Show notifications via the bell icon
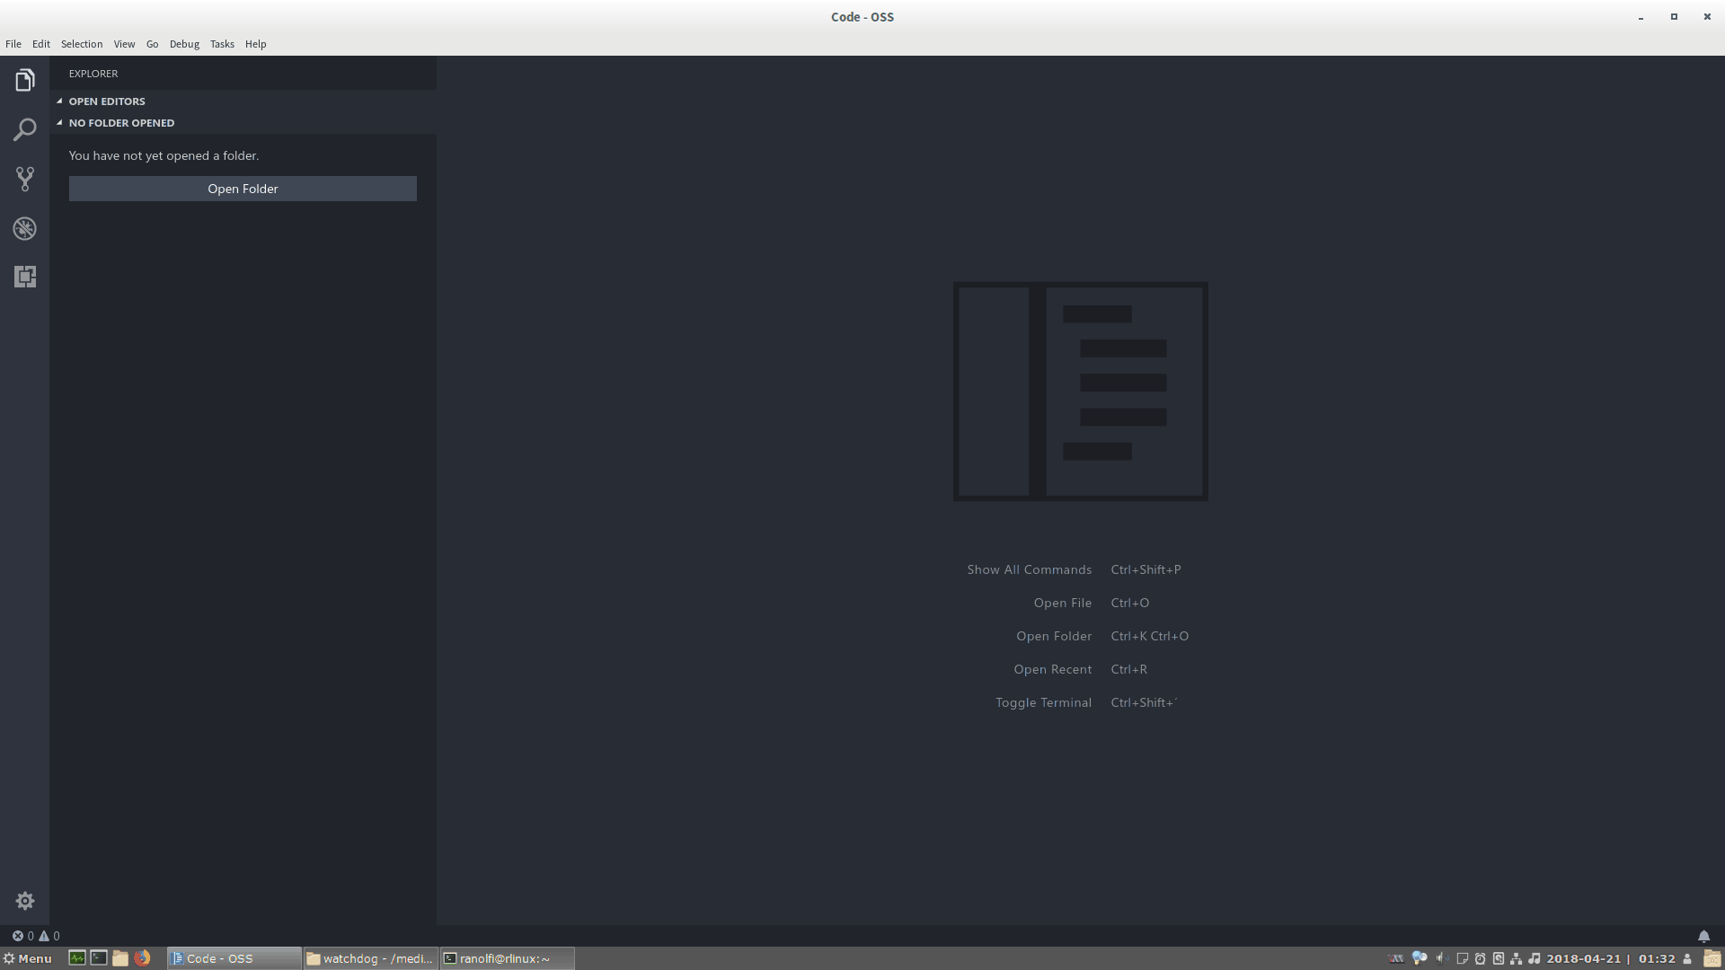The height and width of the screenshot is (970, 1725). (1705, 936)
